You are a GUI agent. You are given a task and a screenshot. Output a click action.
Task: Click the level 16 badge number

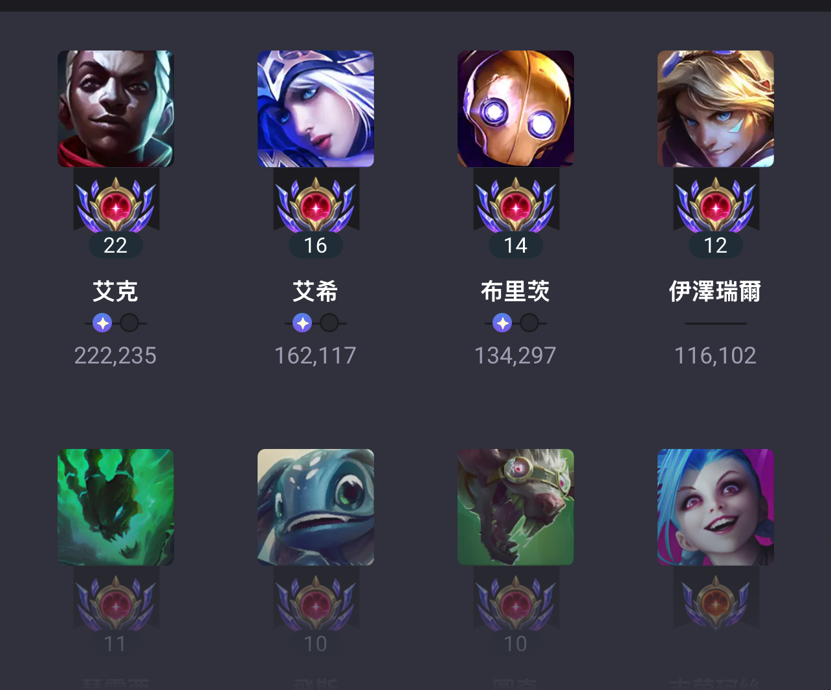tap(316, 246)
